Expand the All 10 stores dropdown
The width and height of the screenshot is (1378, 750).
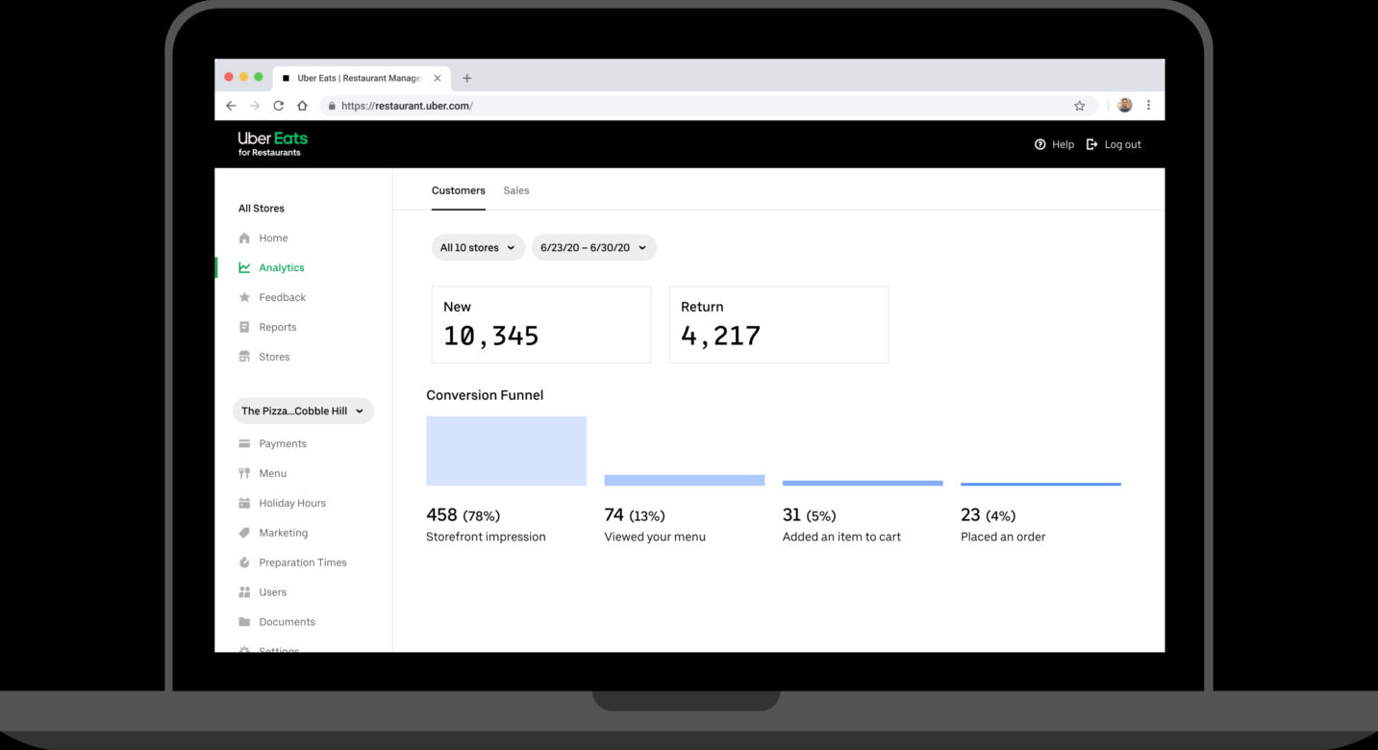click(478, 247)
